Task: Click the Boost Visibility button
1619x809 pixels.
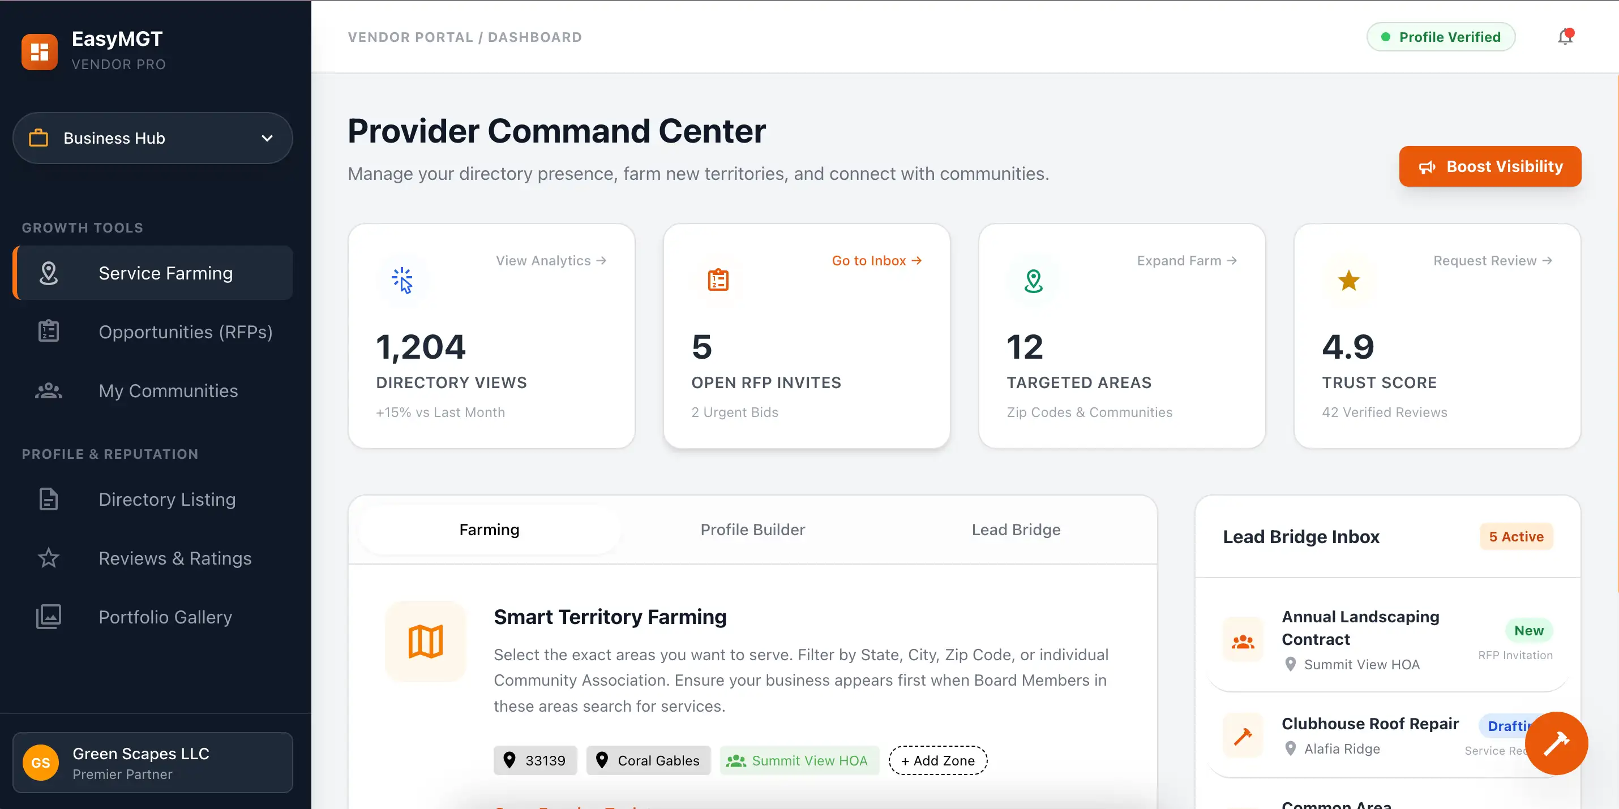Action: tap(1489, 166)
